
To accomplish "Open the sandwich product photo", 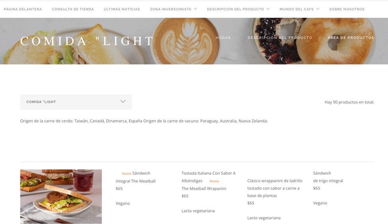I will 61,197.
